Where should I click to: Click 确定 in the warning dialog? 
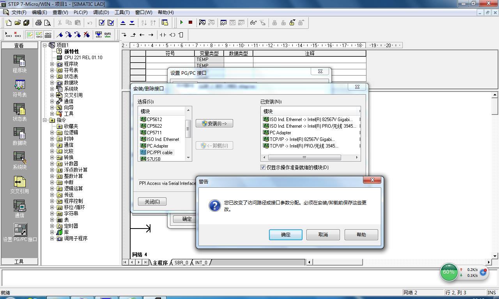point(286,235)
